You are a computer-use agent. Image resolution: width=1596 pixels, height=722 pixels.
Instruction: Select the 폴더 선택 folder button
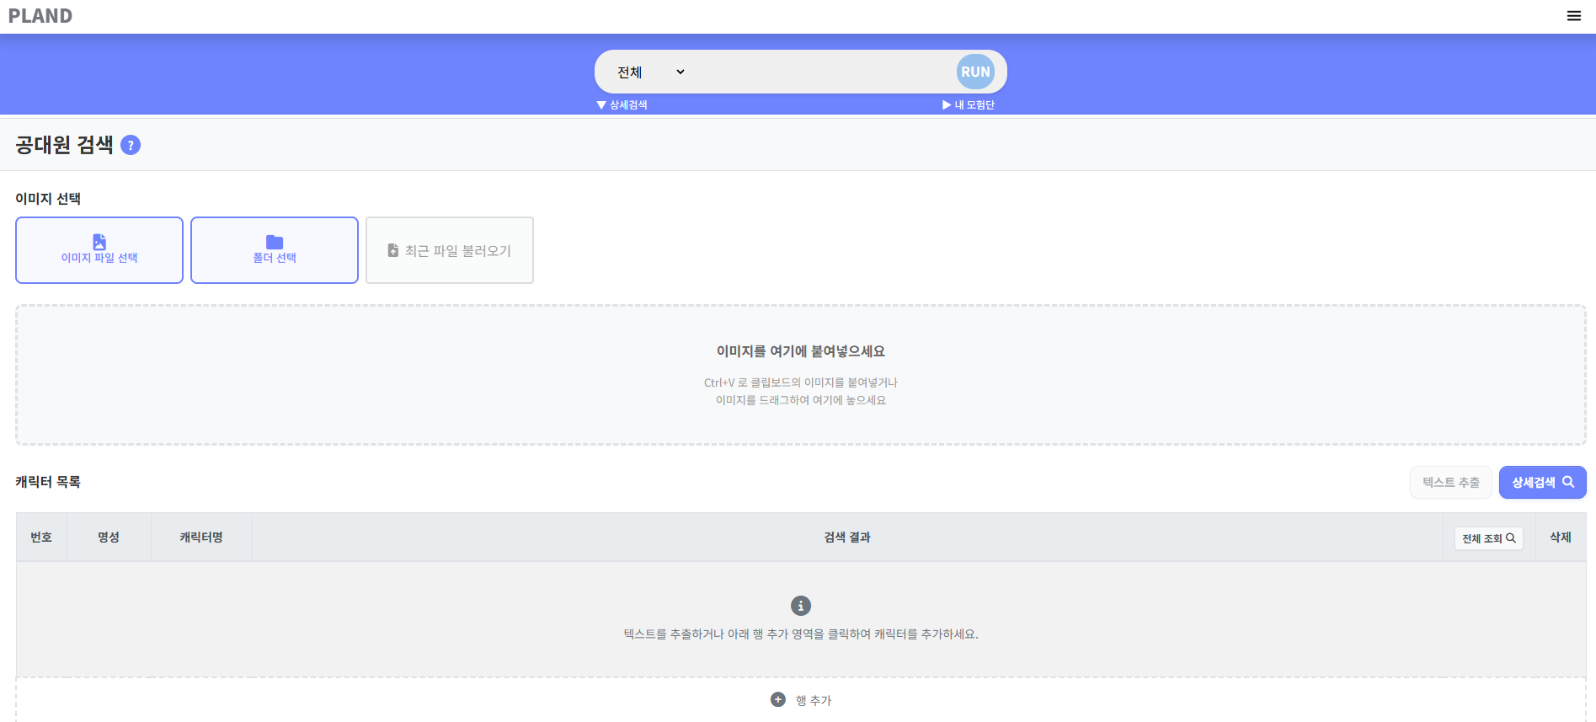tap(275, 250)
